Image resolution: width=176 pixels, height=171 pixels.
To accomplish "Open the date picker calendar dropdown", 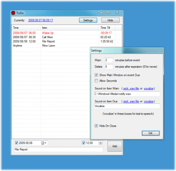I will point(44,143).
